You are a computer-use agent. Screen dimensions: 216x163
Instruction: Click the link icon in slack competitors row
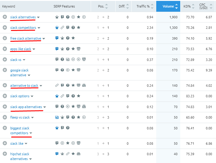coord(62,28)
